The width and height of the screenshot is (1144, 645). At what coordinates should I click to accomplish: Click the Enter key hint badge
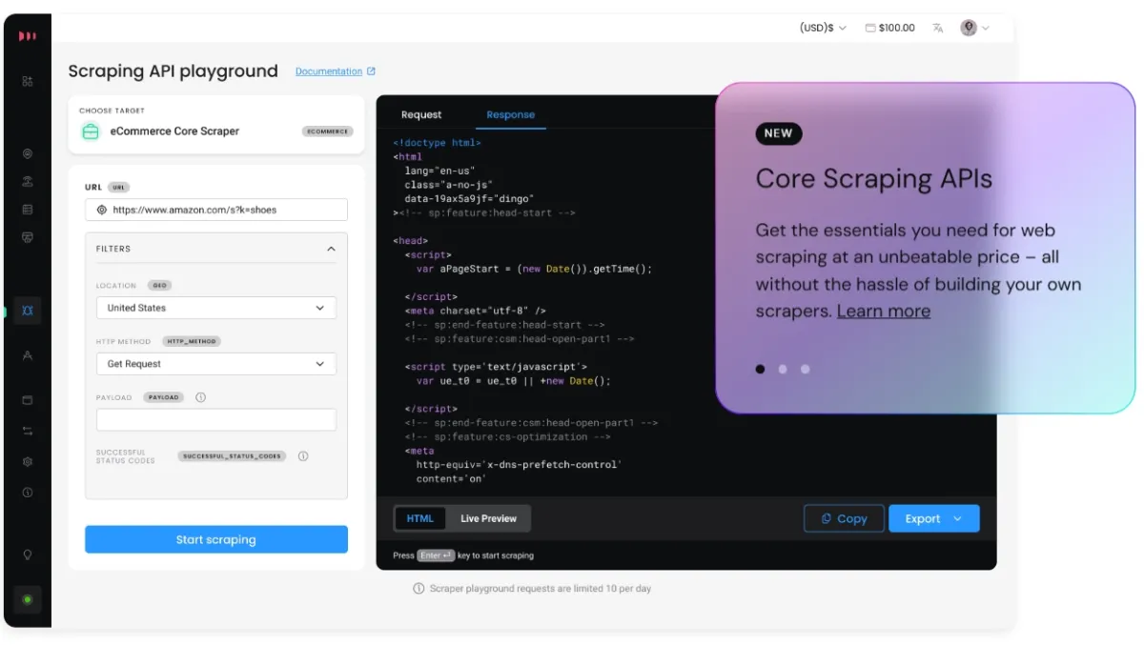coord(437,555)
